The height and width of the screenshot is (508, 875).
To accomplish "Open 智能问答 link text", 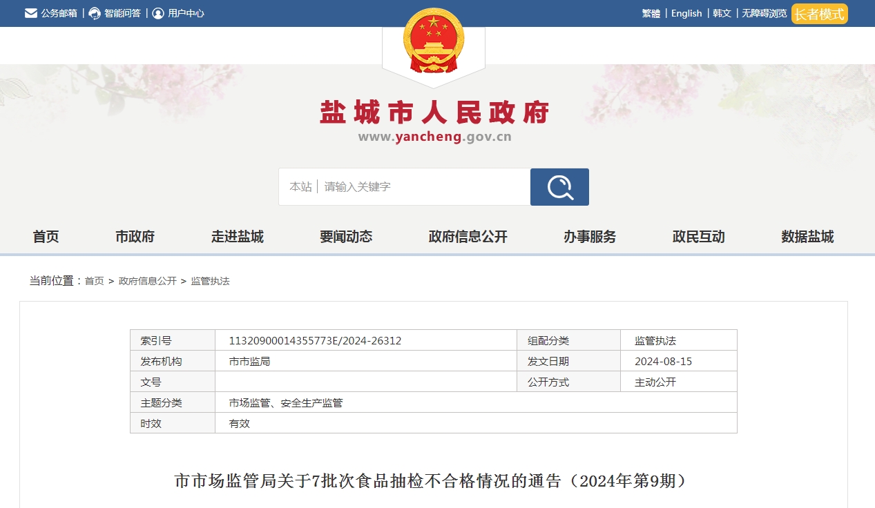I will [x=122, y=13].
